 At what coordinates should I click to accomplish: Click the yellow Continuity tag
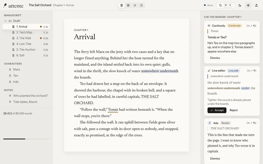tap(235, 26)
